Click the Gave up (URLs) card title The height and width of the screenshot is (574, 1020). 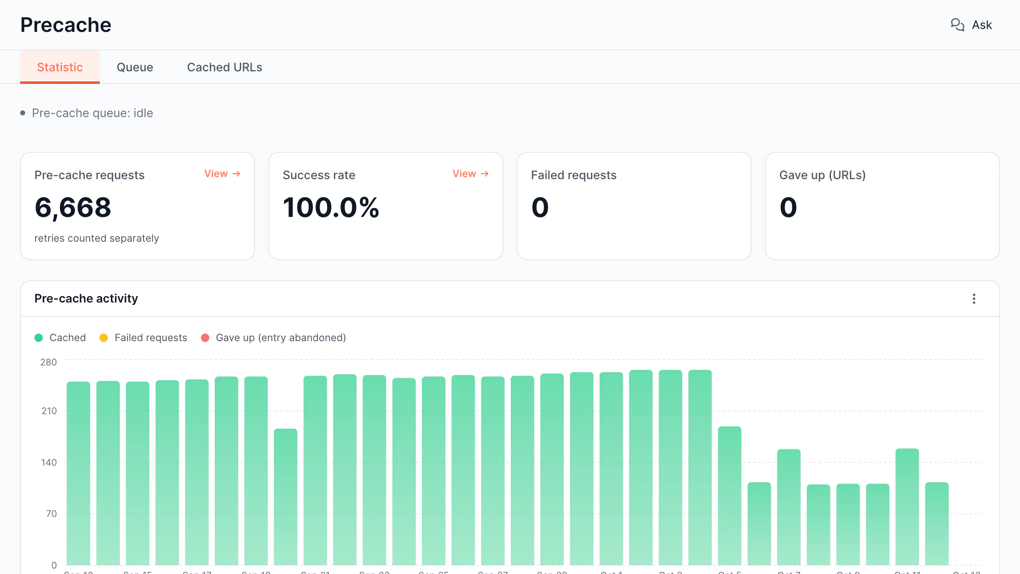tap(822, 175)
